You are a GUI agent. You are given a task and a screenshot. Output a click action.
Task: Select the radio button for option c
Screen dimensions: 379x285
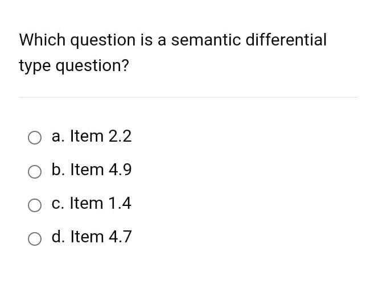(35, 205)
